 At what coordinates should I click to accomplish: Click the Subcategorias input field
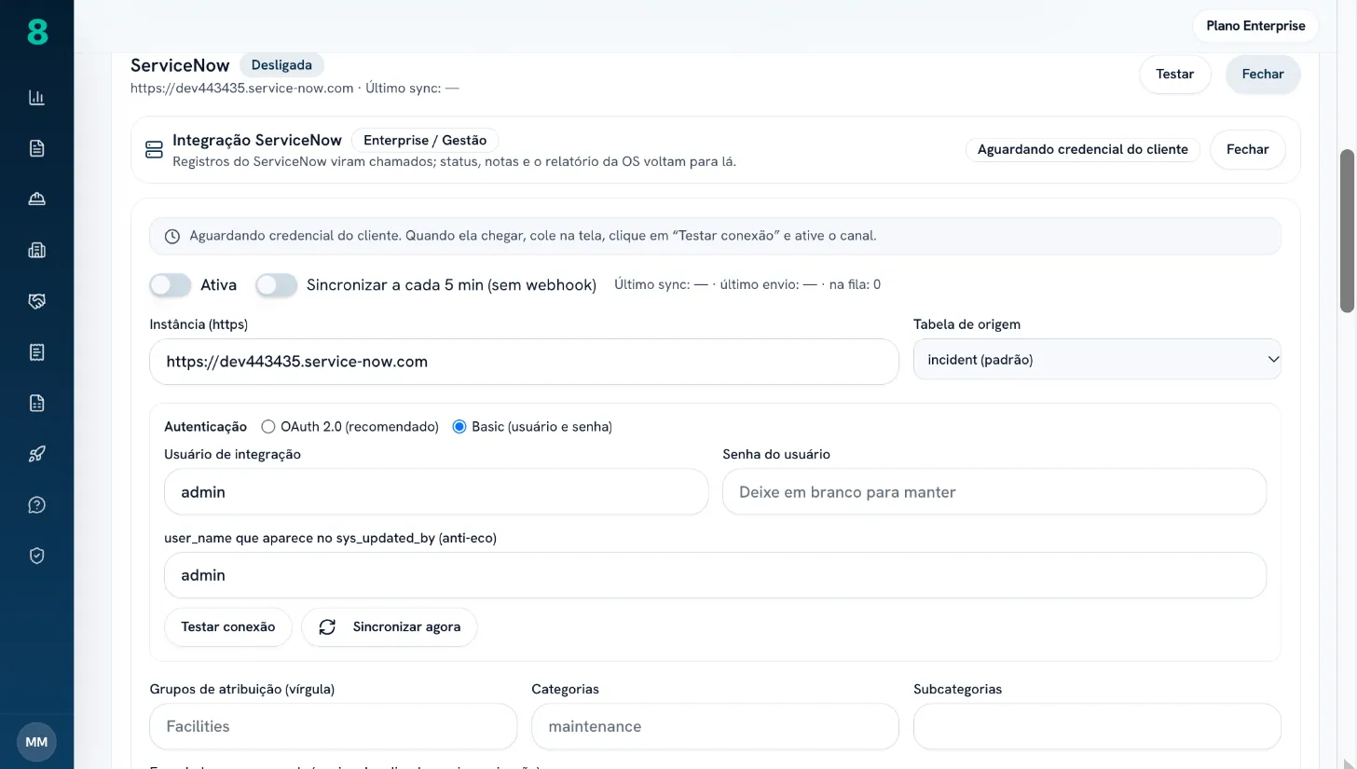pyautogui.click(x=1097, y=726)
